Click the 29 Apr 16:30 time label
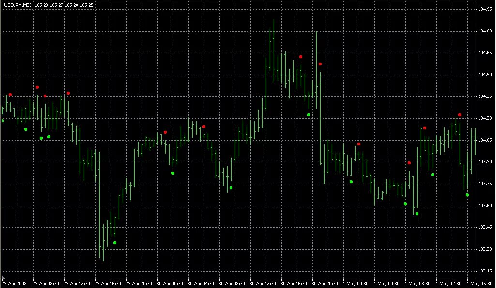 108,284
